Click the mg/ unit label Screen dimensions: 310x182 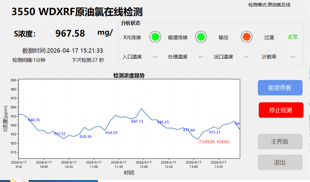pos(105,33)
